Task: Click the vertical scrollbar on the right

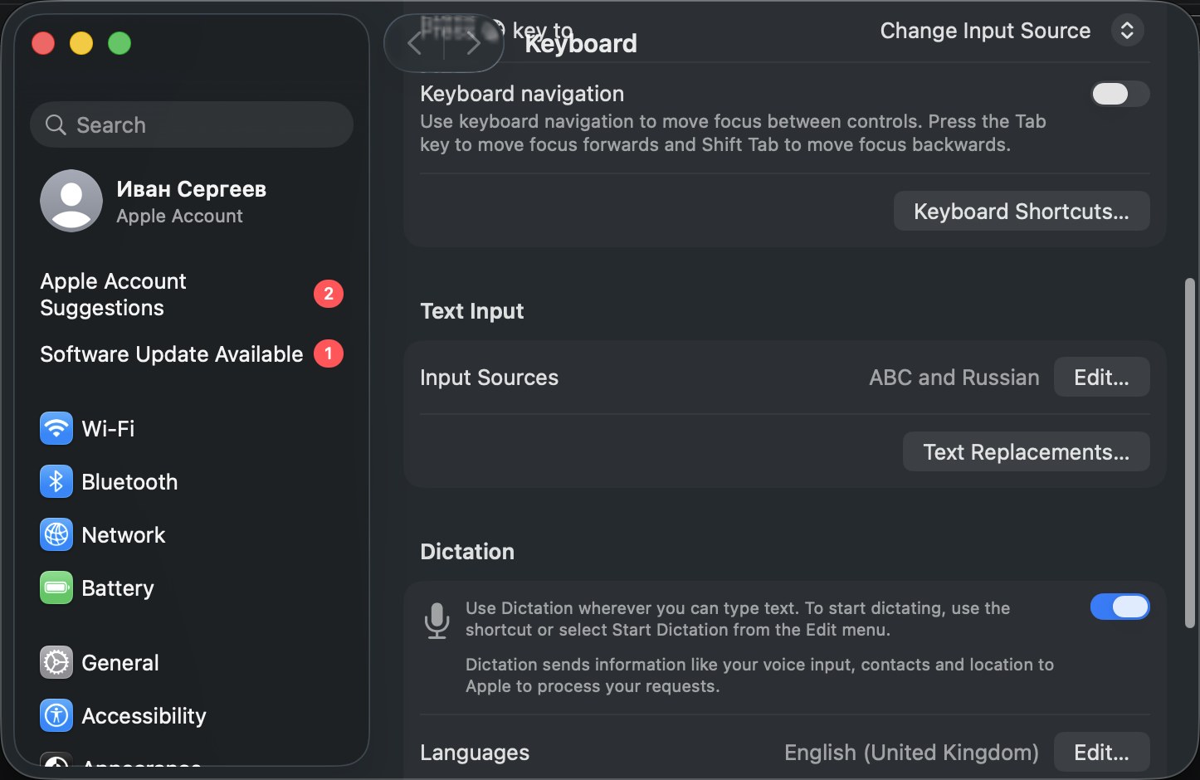Action: point(1189,453)
